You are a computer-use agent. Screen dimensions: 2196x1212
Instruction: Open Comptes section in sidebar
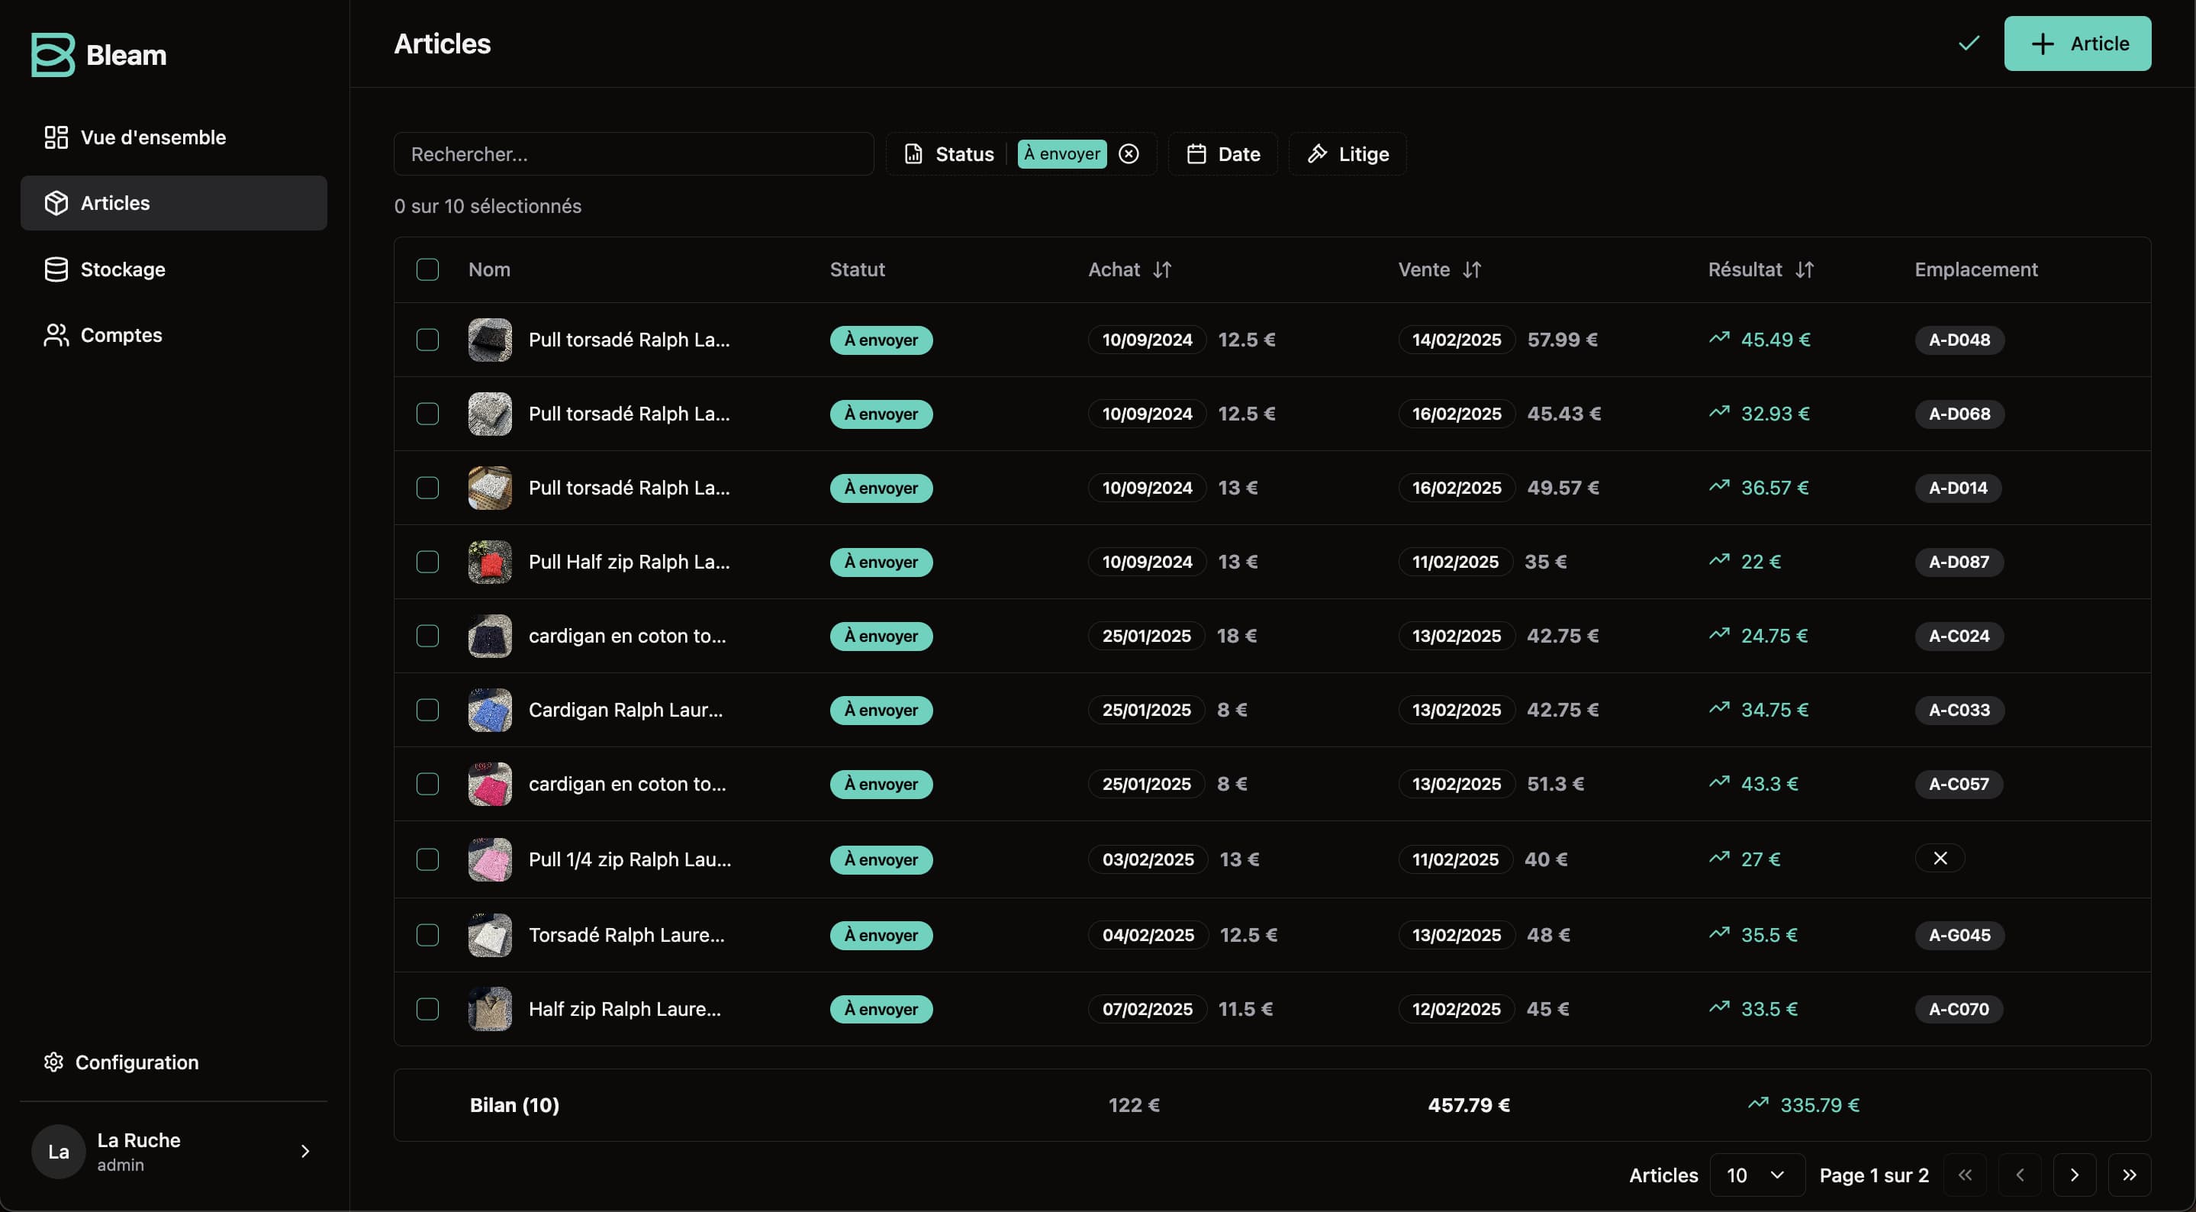click(174, 335)
